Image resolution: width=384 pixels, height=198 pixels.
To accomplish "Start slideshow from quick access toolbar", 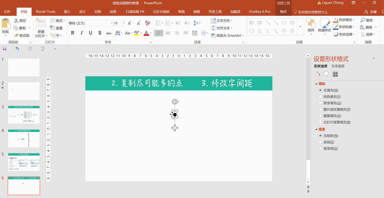I will point(42,49).
